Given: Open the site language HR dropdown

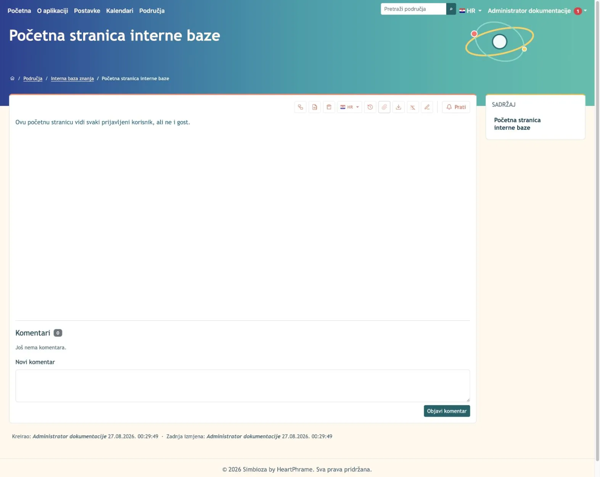Looking at the screenshot, I should pos(470,11).
